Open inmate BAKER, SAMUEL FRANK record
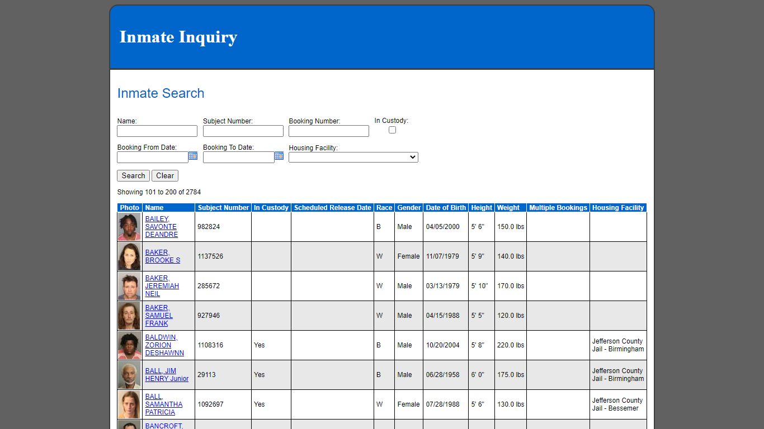Screen dimensions: 764x429 [x=159, y=316]
